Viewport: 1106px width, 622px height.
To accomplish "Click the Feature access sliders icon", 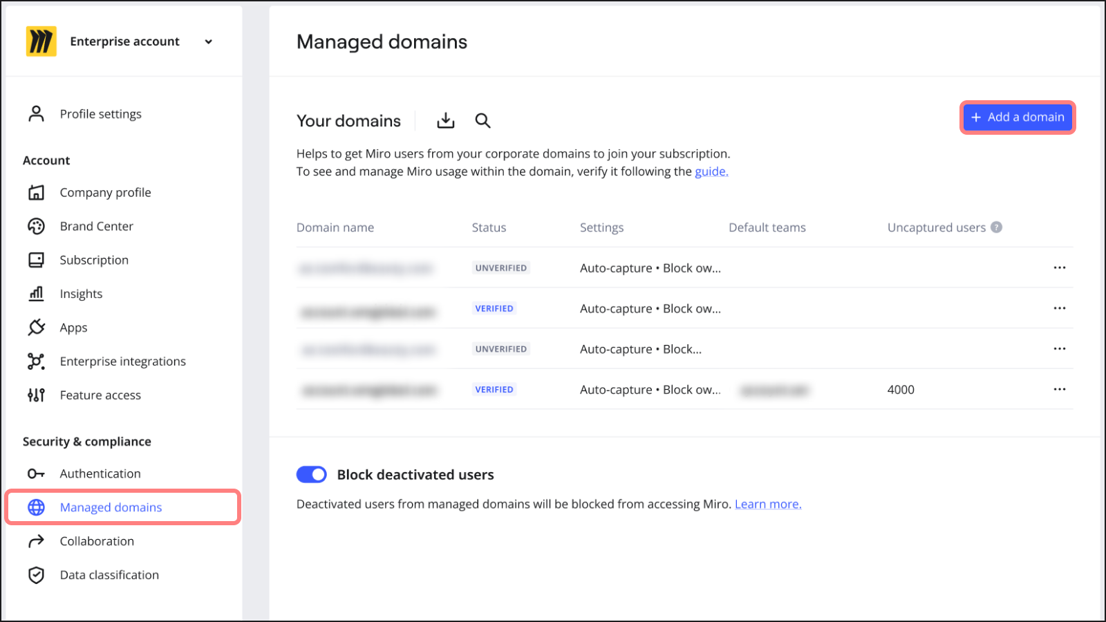I will (36, 395).
